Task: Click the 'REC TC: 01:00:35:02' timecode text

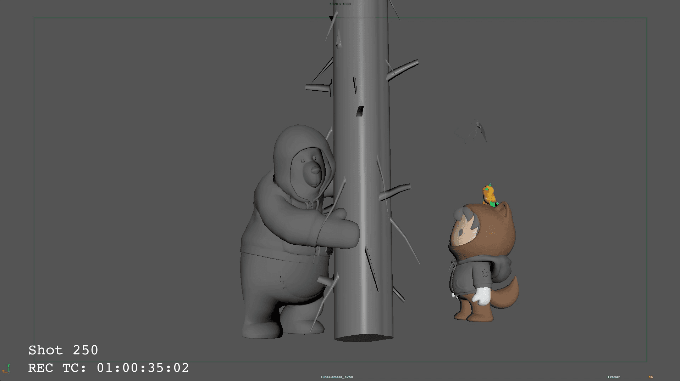Action: pos(109,368)
